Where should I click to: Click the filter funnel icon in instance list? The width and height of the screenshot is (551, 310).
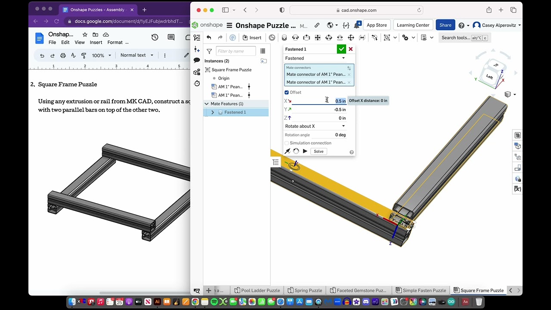(x=209, y=51)
